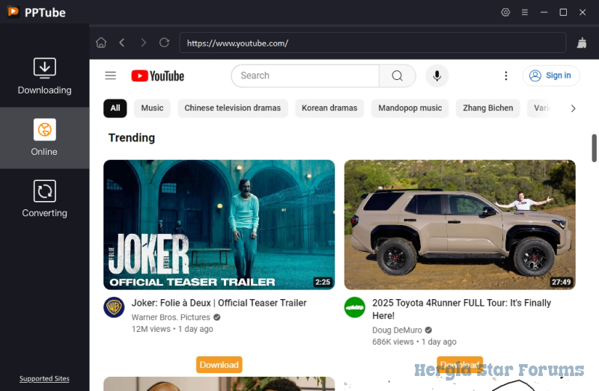Start voice search with the microphone
The width and height of the screenshot is (599, 391).
(x=437, y=76)
